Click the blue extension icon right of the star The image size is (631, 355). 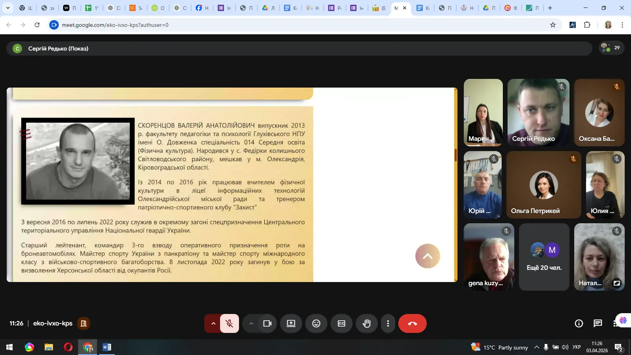tap(573, 25)
